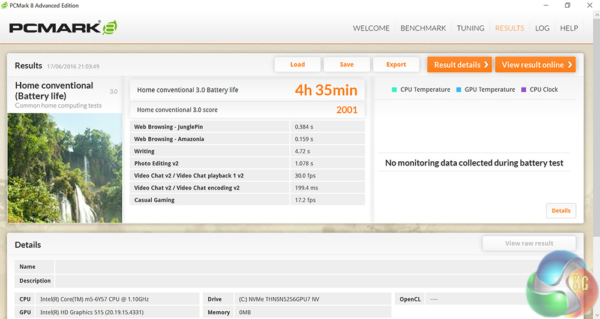Click the CPU Temperature teal legend swatch
This screenshot has height=319, width=600.
click(394, 90)
